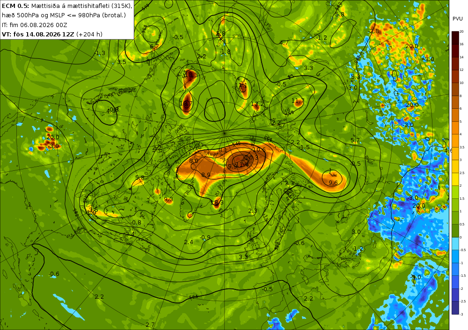Click the '6.7' PV value label

154,46
